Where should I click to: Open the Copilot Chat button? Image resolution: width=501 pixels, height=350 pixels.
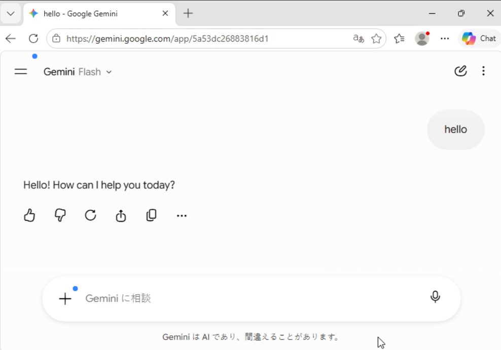479,38
